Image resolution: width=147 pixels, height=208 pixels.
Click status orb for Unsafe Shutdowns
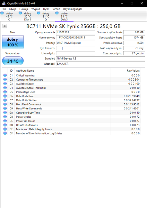click(x=5, y=125)
